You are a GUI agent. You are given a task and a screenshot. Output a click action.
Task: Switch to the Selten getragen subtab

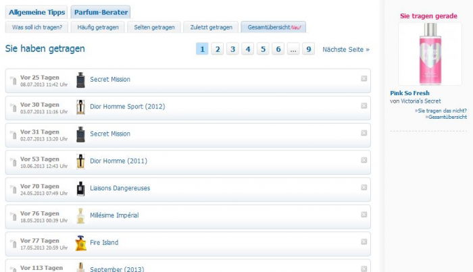point(154,27)
